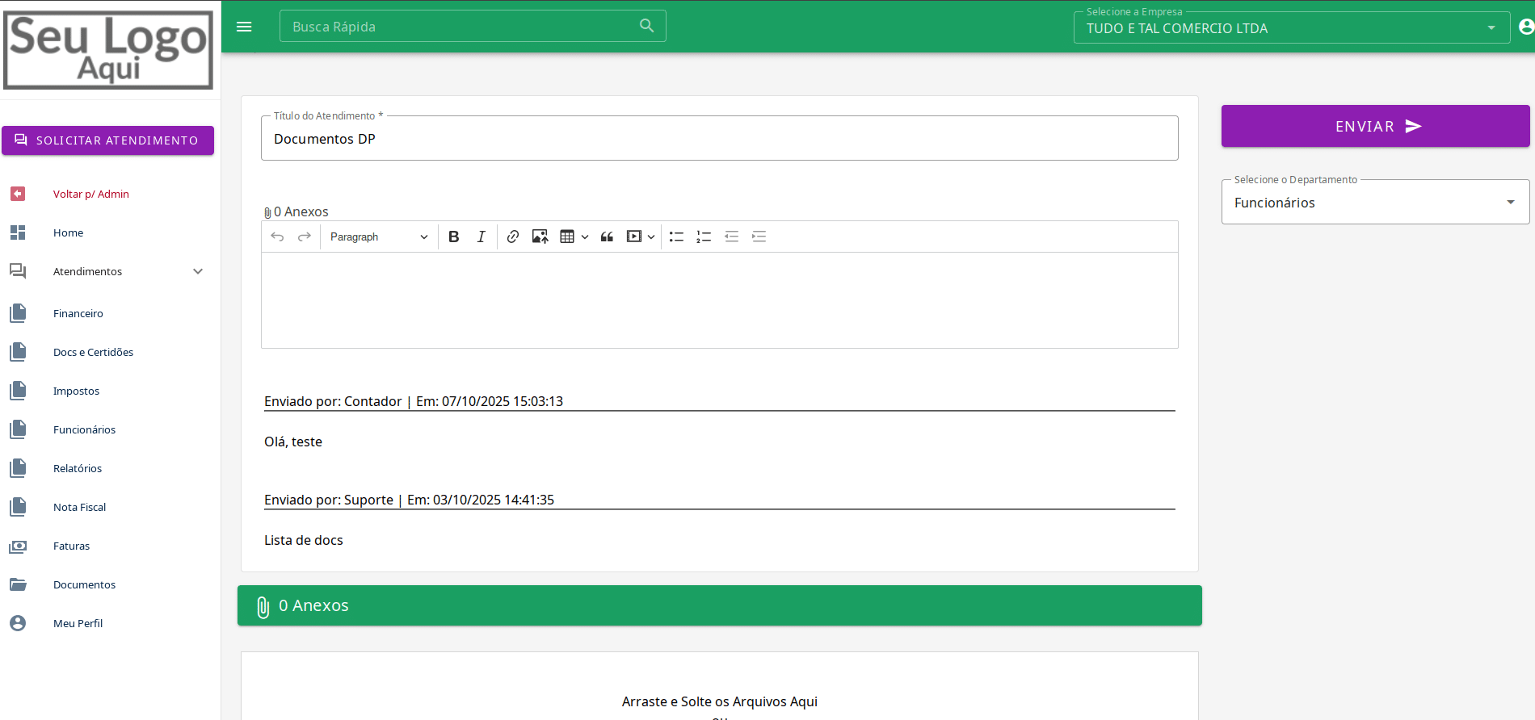Open the Paragraph style dropdown

pos(378,237)
